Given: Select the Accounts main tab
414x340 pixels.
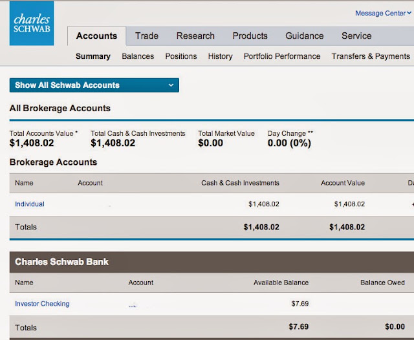Looking at the screenshot, I should tap(96, 36).
